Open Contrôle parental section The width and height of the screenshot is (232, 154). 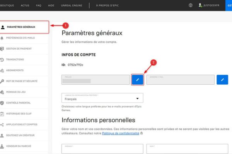point(18,103)
